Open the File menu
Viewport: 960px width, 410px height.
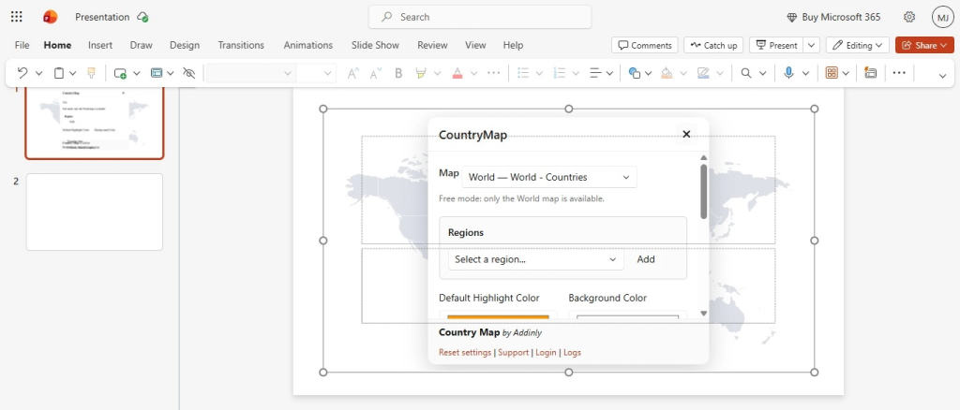(22, 45)
